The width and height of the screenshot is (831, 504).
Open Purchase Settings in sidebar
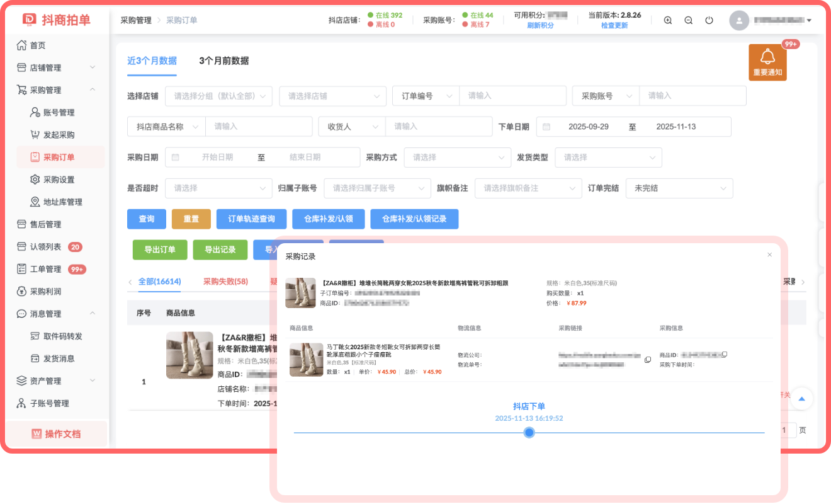coord(59,180)
